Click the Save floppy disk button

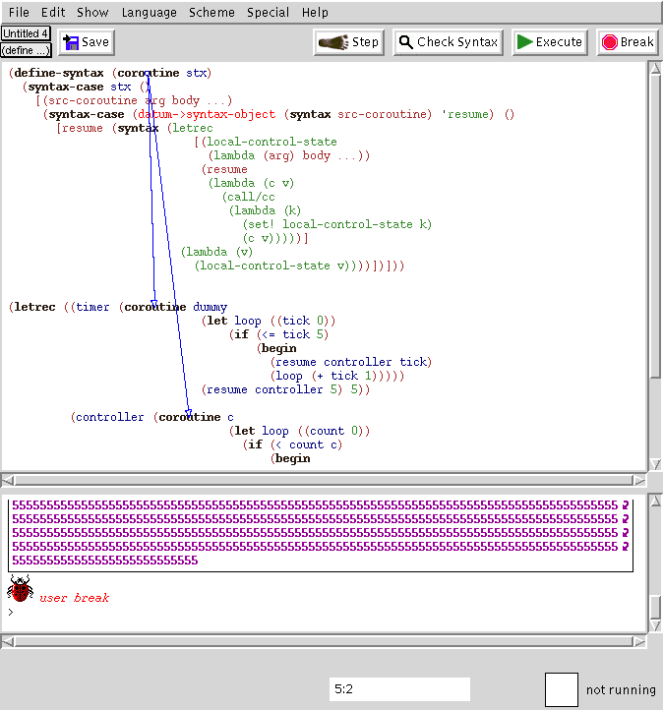(x=86, y=42)
